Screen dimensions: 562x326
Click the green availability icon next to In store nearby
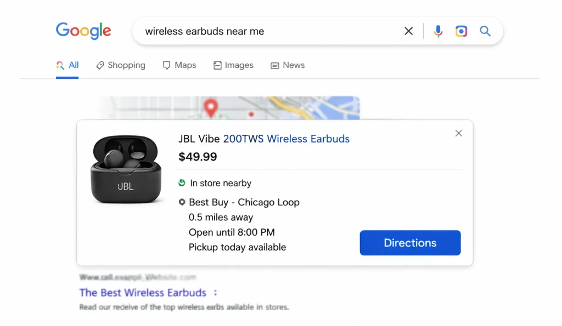[182, 183]
